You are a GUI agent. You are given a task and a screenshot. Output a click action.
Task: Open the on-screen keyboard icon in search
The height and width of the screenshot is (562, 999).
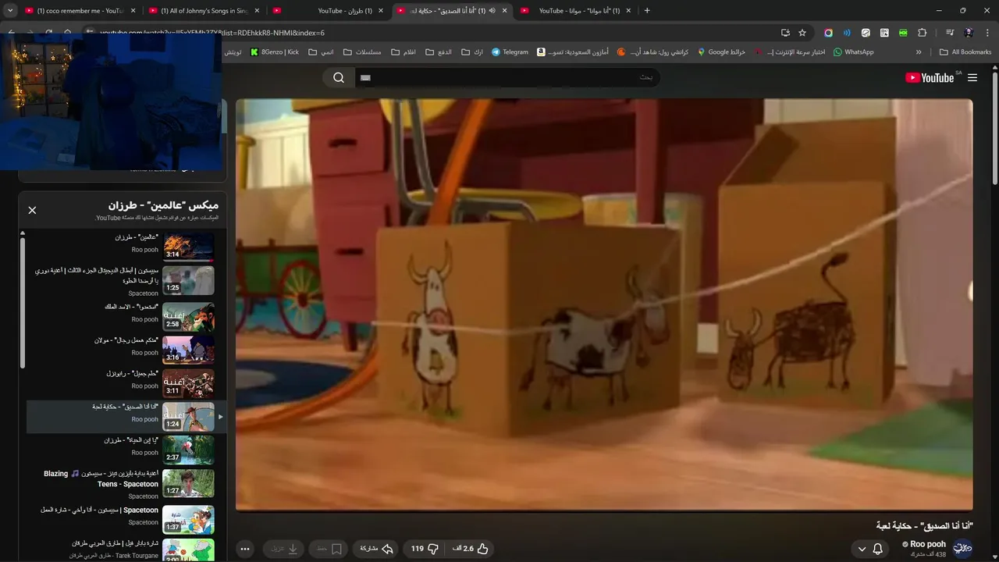point(366,78)
